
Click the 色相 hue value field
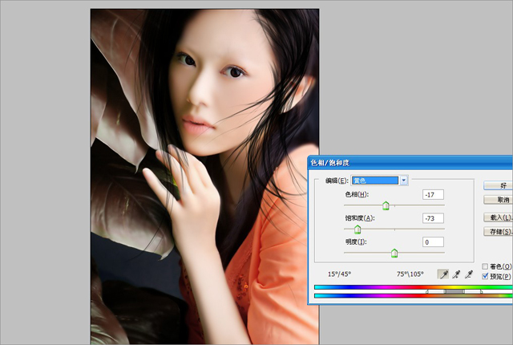coord(433,195)
